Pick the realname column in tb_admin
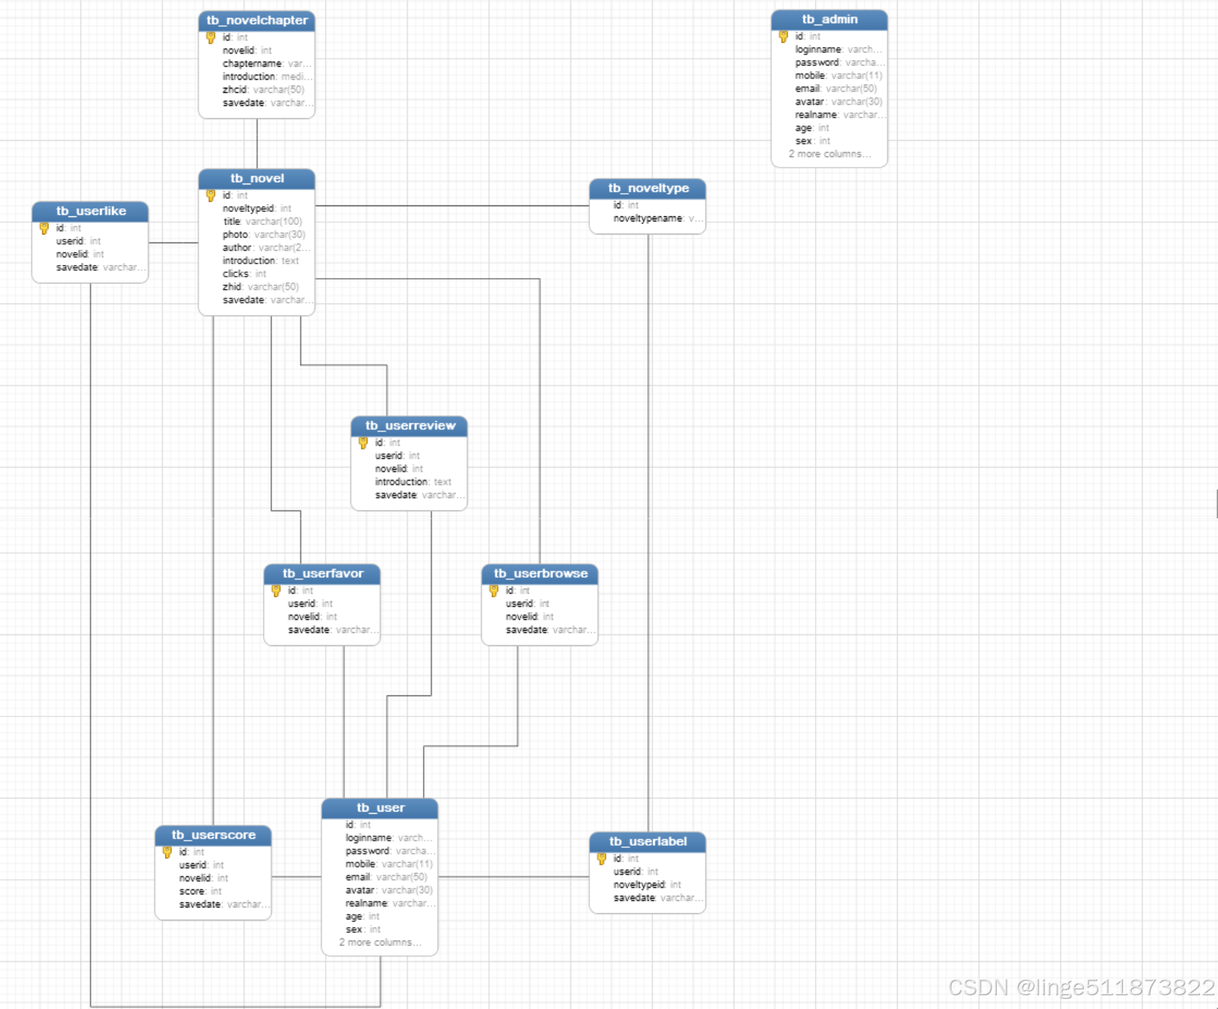Viewport: 1218px width, 1009px height. tap(840, 115)
